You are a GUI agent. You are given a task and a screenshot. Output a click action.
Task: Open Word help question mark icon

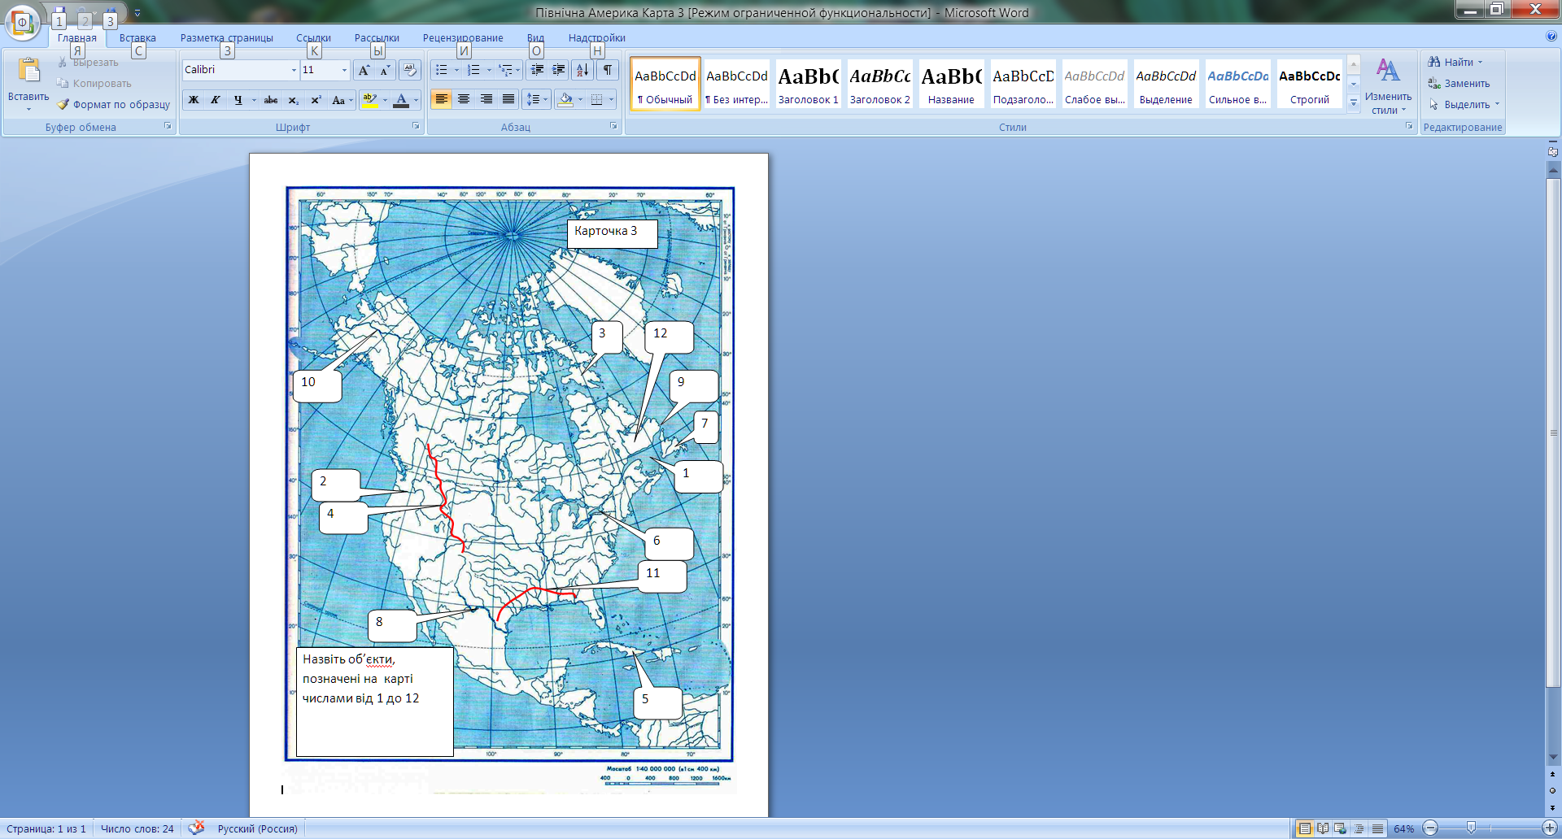[x=1551, y=37]
